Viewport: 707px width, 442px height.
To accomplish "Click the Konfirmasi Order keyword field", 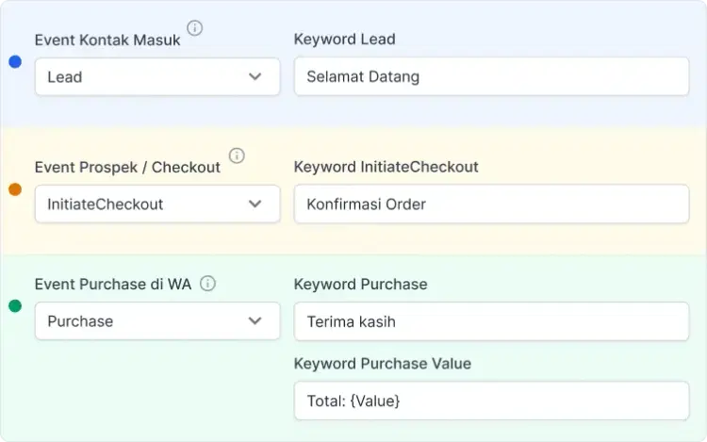I will click(491, 204).
